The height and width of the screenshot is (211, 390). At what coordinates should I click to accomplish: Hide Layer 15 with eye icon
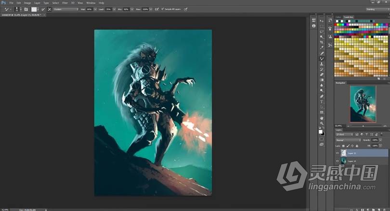(x=337, y=153)
